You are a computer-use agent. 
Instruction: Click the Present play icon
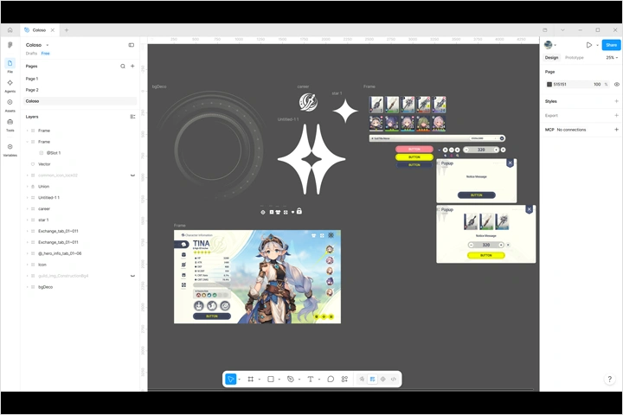[x=589, y=45]
